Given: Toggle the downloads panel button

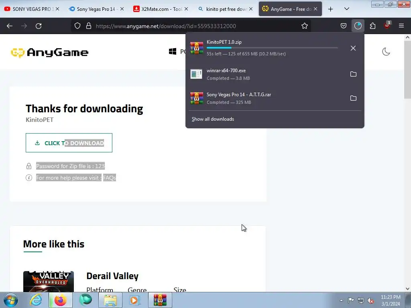Looking at the screenshot, I should click(358, 26).
